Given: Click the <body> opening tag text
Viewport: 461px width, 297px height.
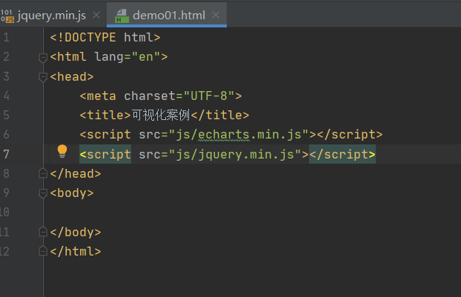Looking at the screenshot, I should pos(72,193).
